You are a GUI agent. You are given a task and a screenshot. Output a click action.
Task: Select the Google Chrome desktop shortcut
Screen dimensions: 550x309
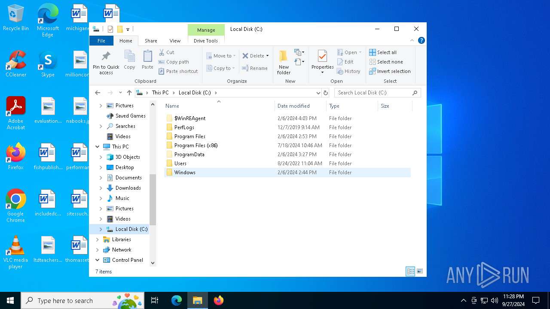pyautogui.click(x=16, y=206)
